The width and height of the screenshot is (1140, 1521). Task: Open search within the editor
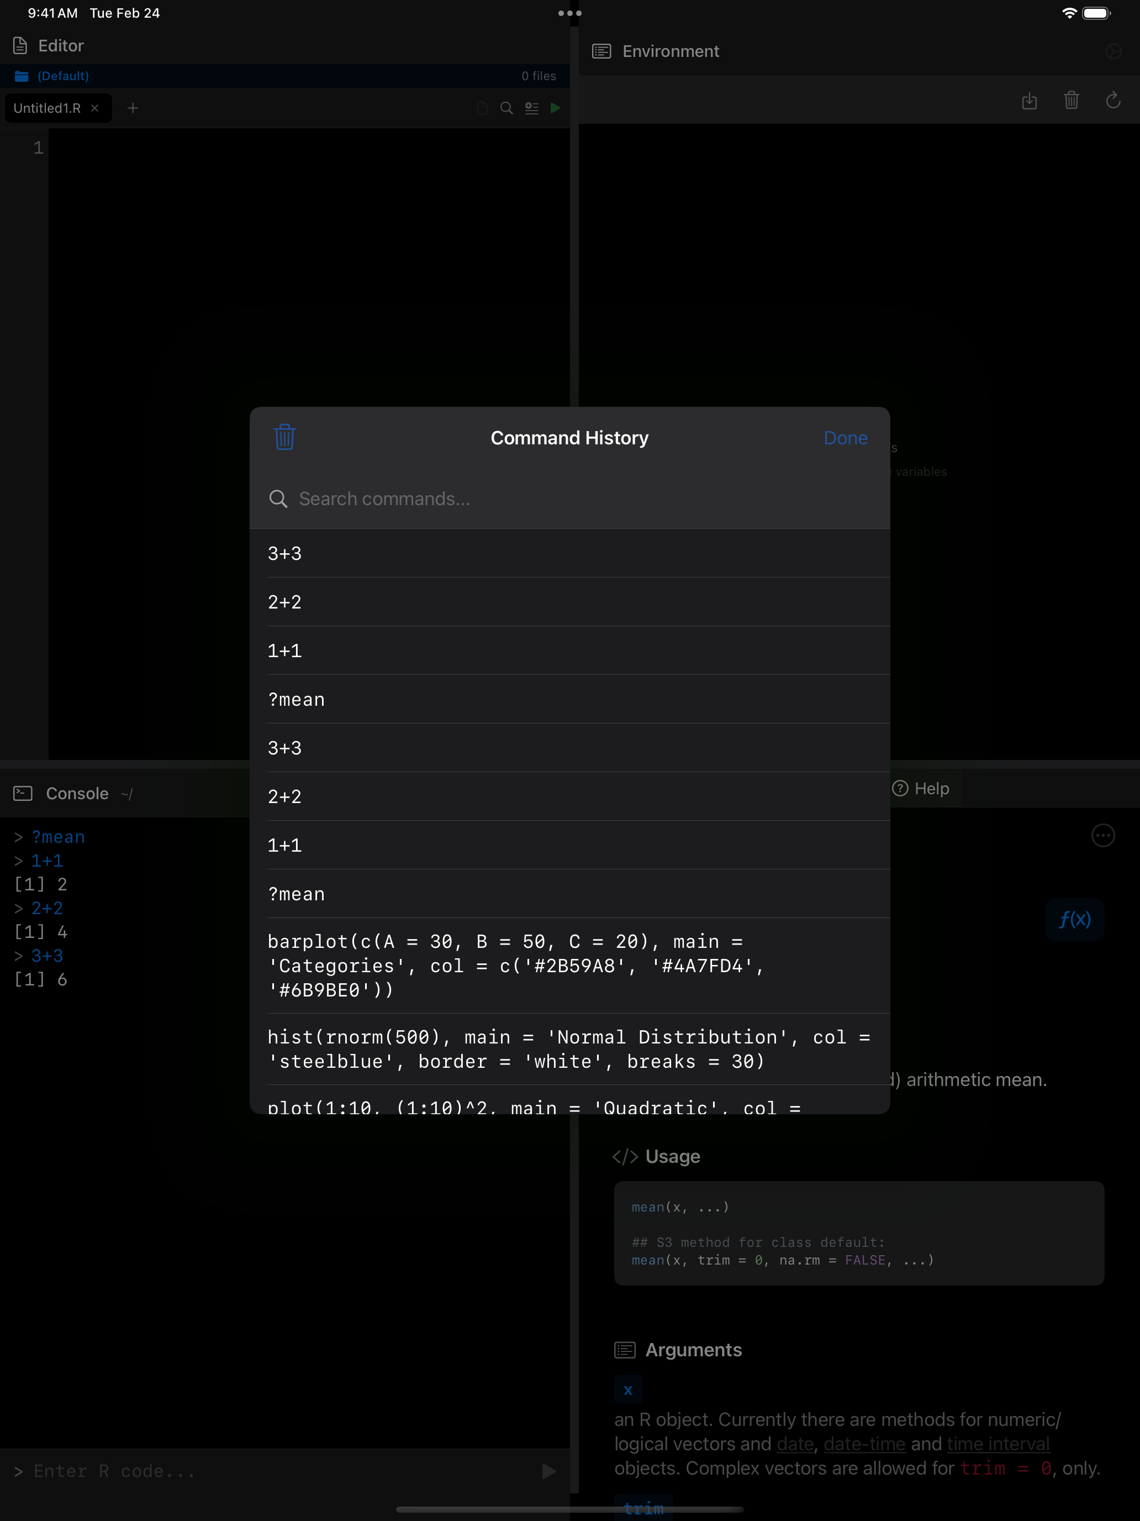tap(506, 108)
